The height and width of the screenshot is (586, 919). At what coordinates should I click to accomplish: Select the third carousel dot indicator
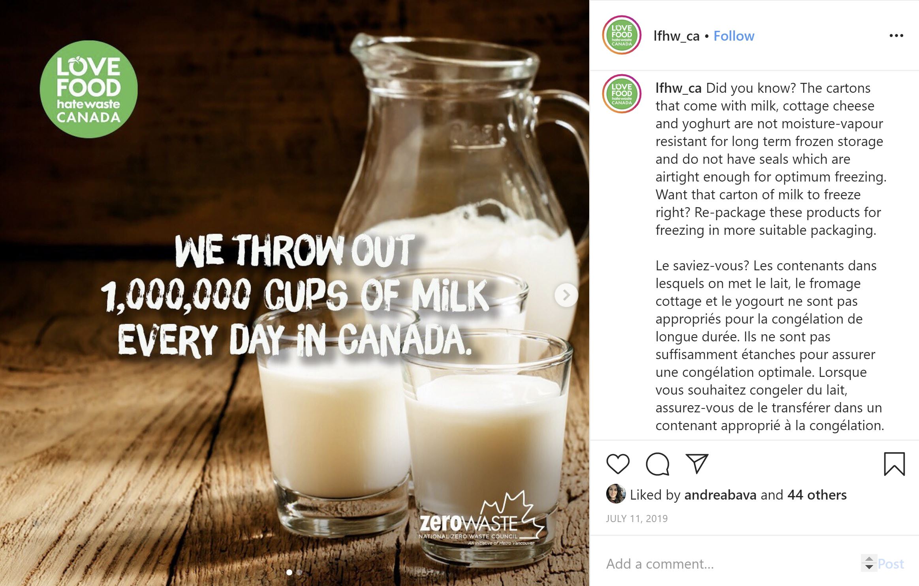309,572
